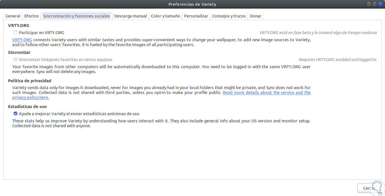This screenshot has height=196, width=385.
Task: Open the Efectos tab
Action: pos(32,16)
